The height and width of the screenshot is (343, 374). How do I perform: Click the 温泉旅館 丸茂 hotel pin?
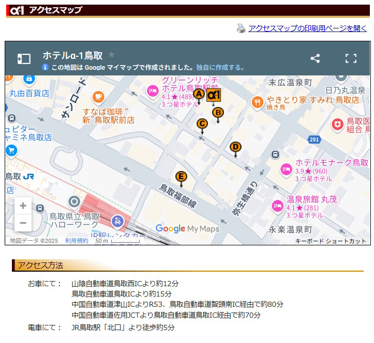tap(277, 206)
